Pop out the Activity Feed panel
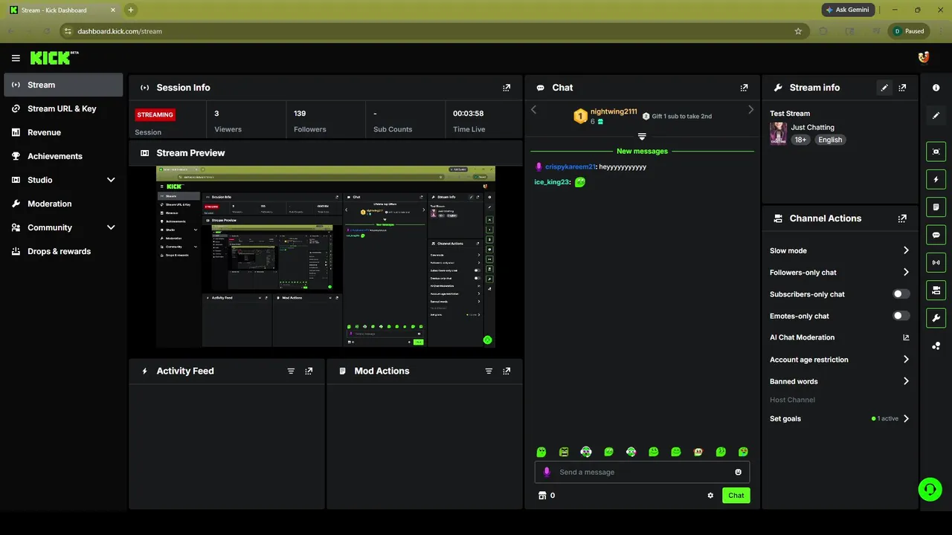 tap(309, 371)
